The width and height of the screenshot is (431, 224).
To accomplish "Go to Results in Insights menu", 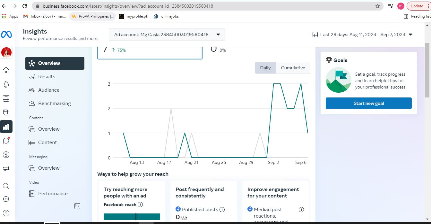I will [x=47, y=77].
